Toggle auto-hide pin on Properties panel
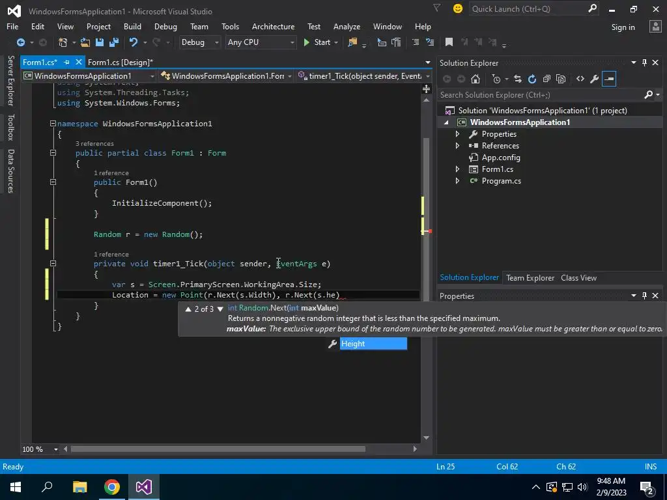Screen dimensions: 667x500 point(644,296)
